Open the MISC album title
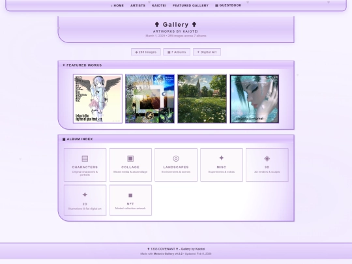The height and width of the screenshot is (264, 352). [222, 168]
